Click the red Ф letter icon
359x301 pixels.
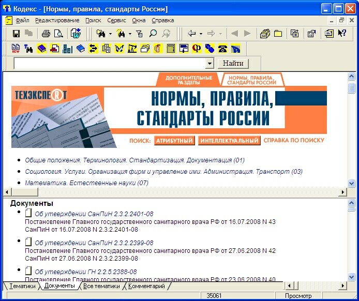coord(197,49)
